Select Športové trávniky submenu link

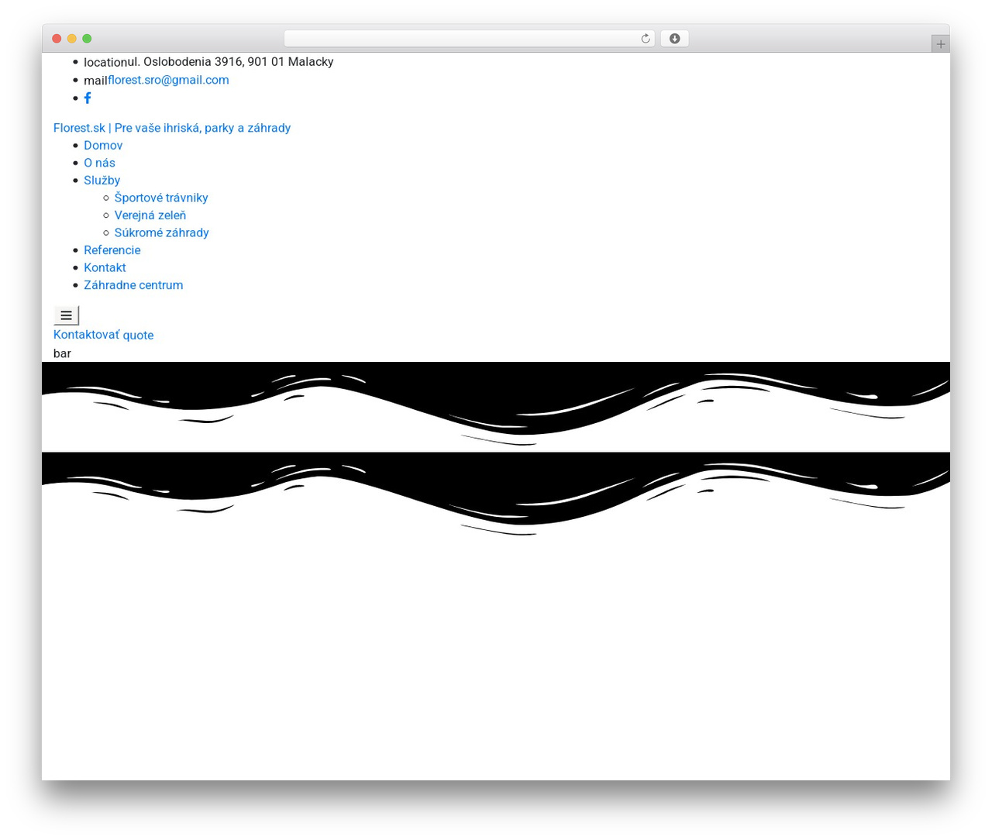[161, 198]
